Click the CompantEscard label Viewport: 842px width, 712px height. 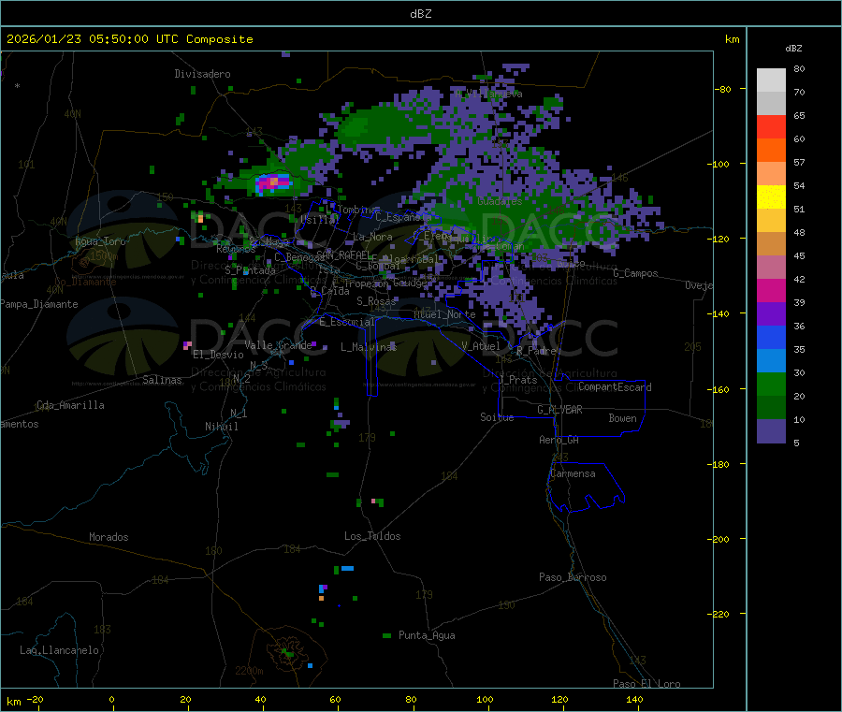(x=615, y=387)
